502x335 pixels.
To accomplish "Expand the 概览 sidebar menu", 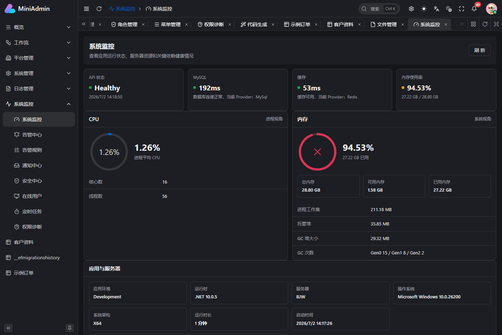I will (x=39, y=27).
